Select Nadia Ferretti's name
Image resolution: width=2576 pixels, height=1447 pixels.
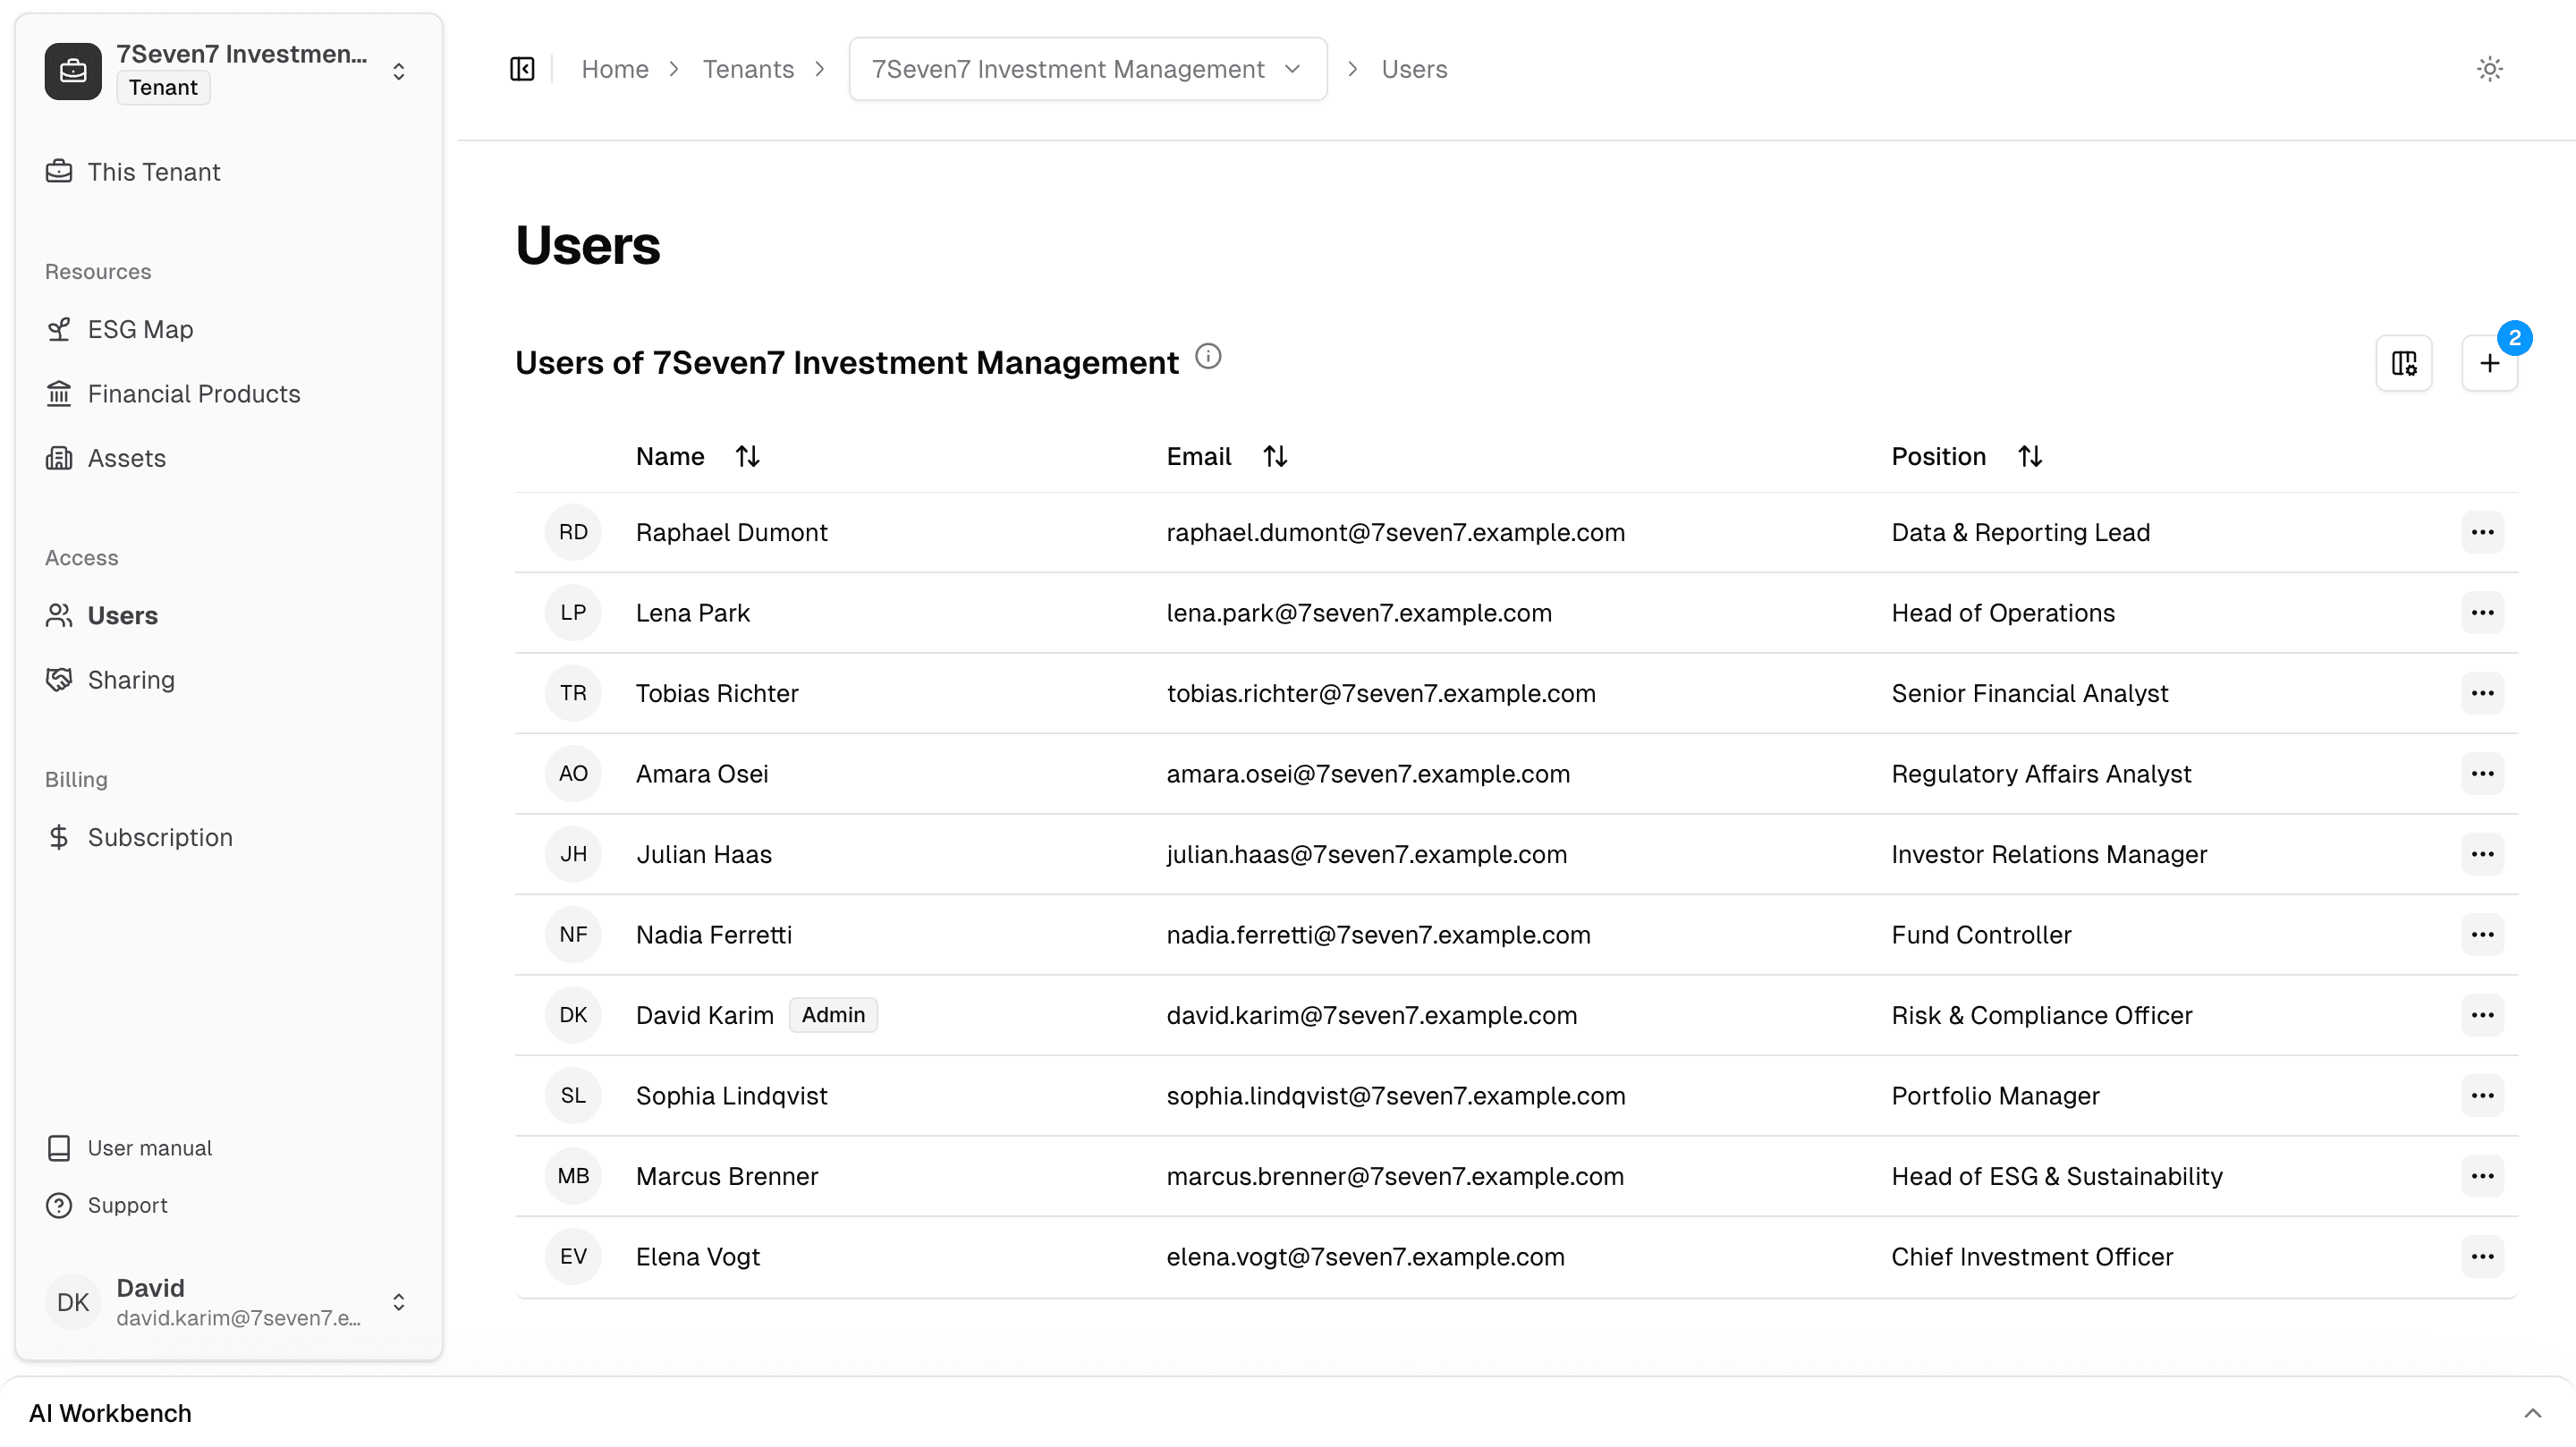pyautogui.click(x=714, y=935)
